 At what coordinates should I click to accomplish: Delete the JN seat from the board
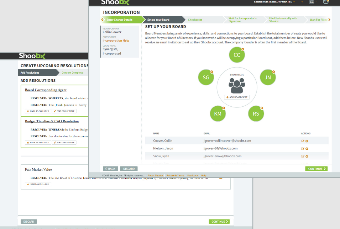[274, 71]
